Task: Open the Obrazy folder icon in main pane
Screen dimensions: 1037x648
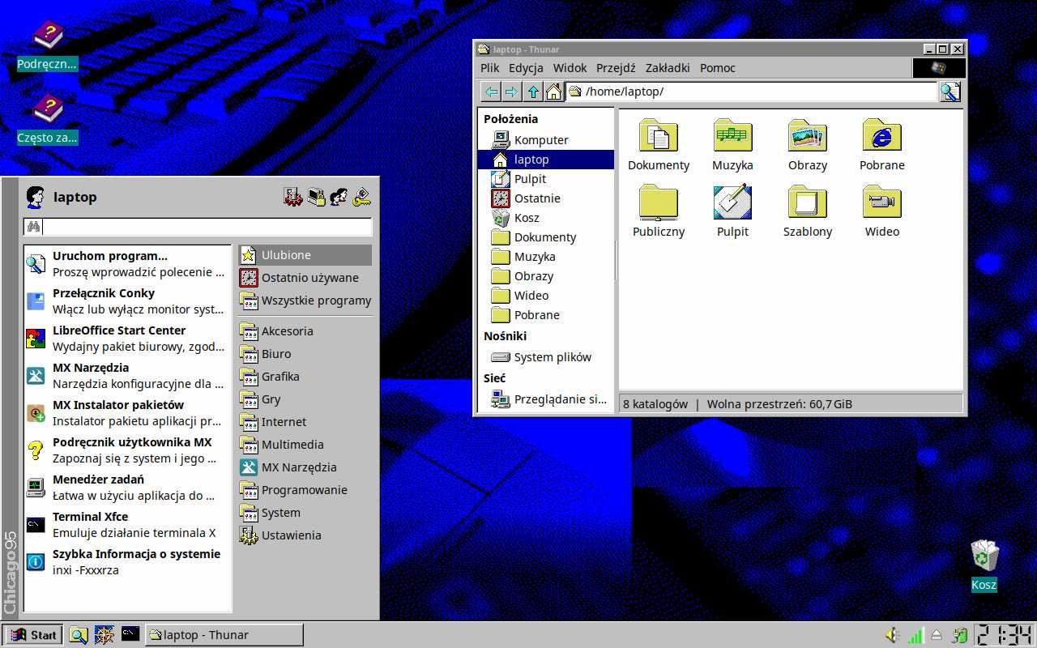Action: tap(808, 135)
